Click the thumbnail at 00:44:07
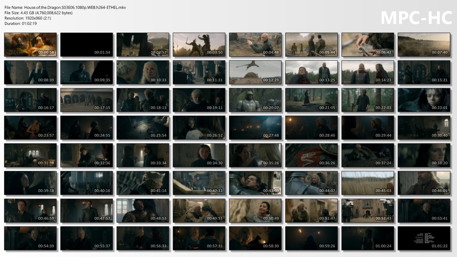This screenshot has width=457, height=257. pyautogui.click(x=312, y=183)
